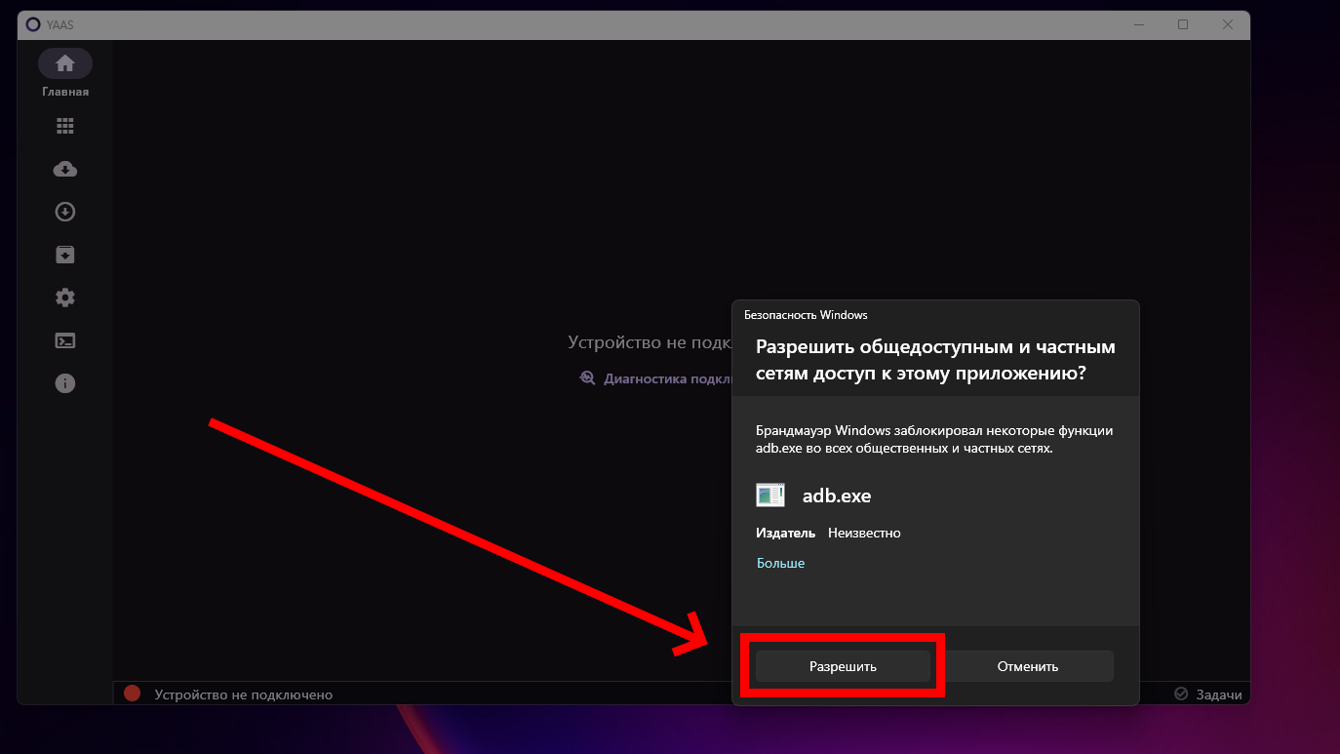Open the Home (Главная) sidebar page

click(65, 64)
